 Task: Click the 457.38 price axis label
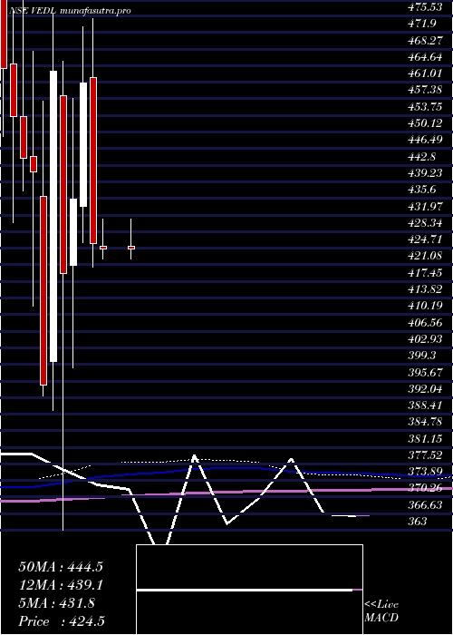pos(426,90)
